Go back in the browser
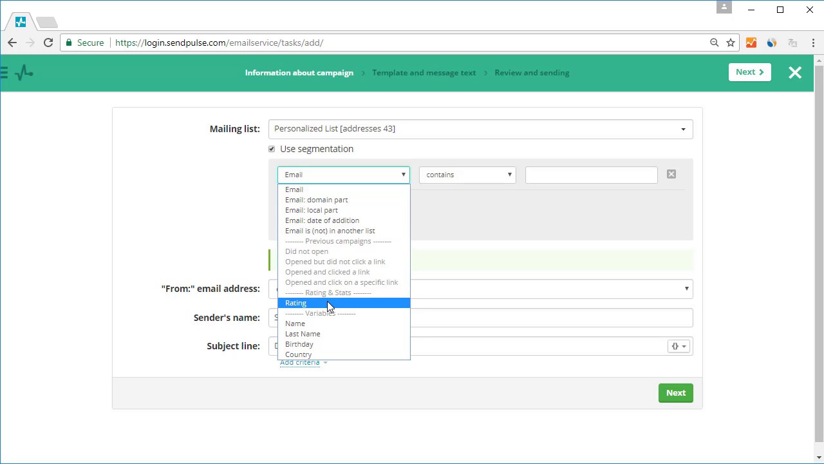The height and width of the screenshot is (464, 824). [12, 43]
